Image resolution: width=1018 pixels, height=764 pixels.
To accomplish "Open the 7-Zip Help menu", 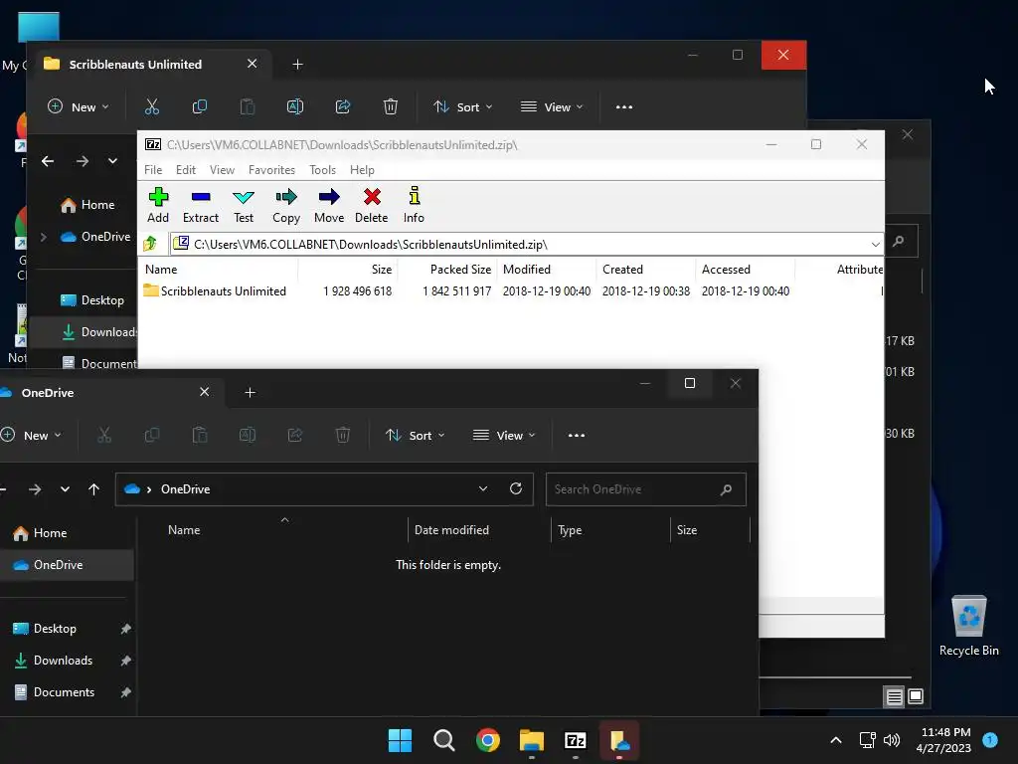I will (x=362, y=169).
